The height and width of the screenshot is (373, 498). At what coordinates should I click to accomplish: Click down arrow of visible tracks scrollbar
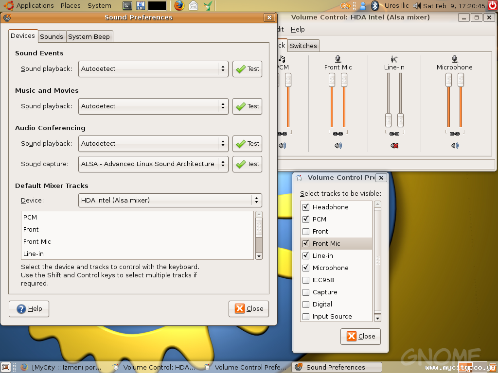(377, 318)
